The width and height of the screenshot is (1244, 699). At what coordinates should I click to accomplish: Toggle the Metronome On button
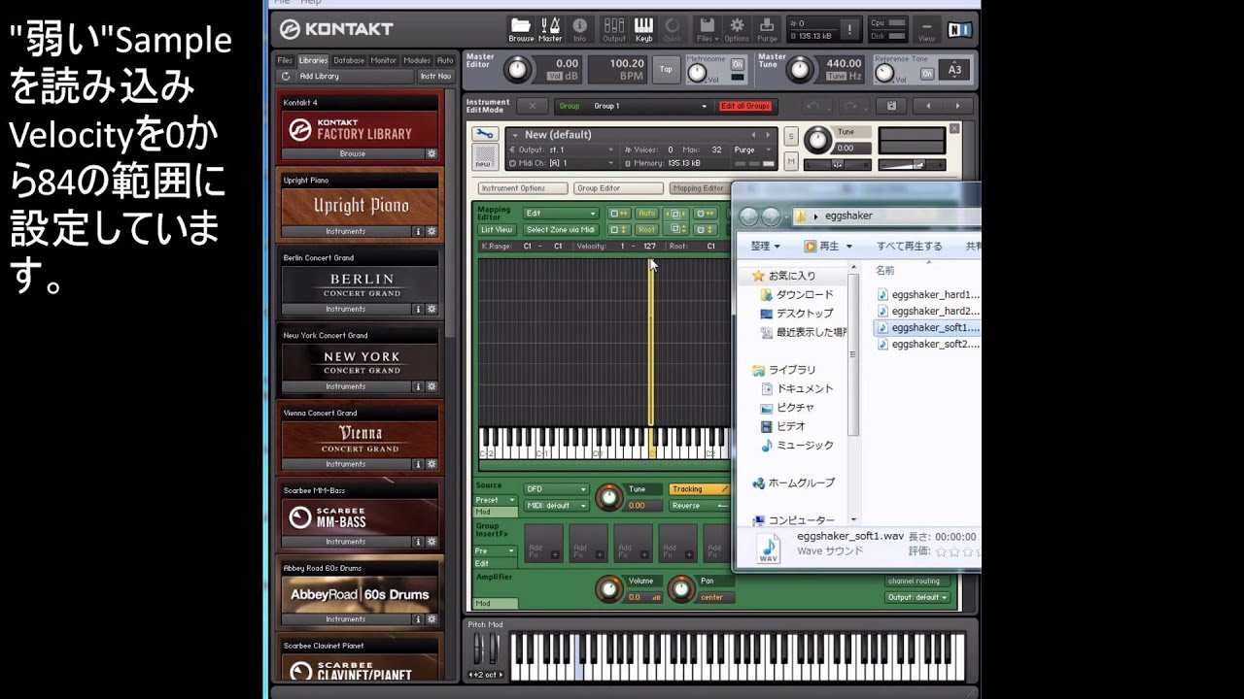click(x=738, y=64)
